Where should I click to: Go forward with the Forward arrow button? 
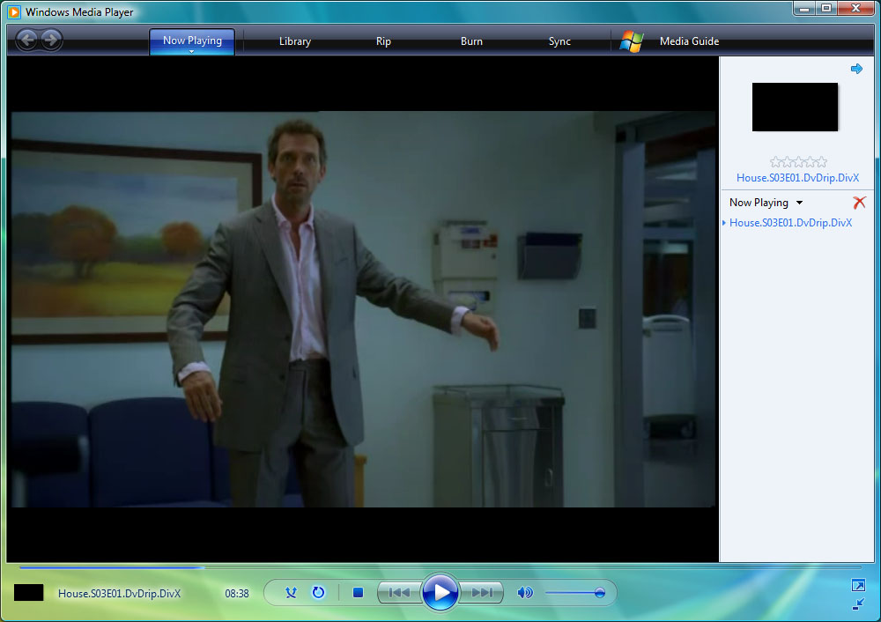(x=51, y=40)
